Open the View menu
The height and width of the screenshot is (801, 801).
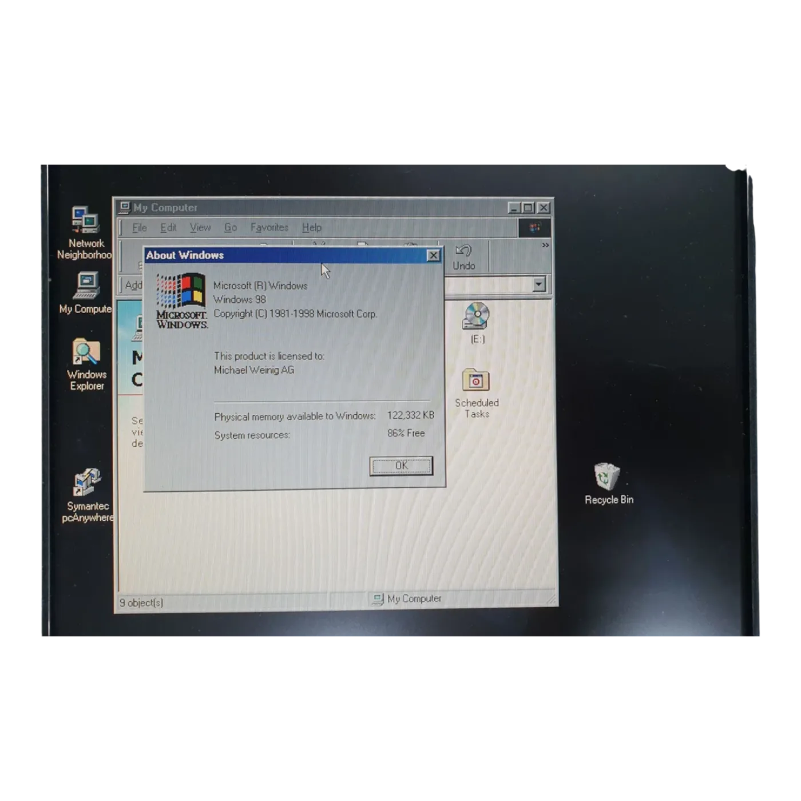pyautogui.click(x=200, y=228)
